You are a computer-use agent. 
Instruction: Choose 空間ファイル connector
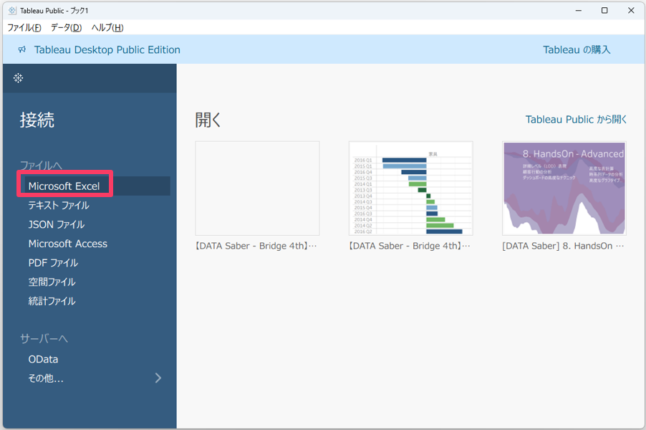(x=52, y=282)
